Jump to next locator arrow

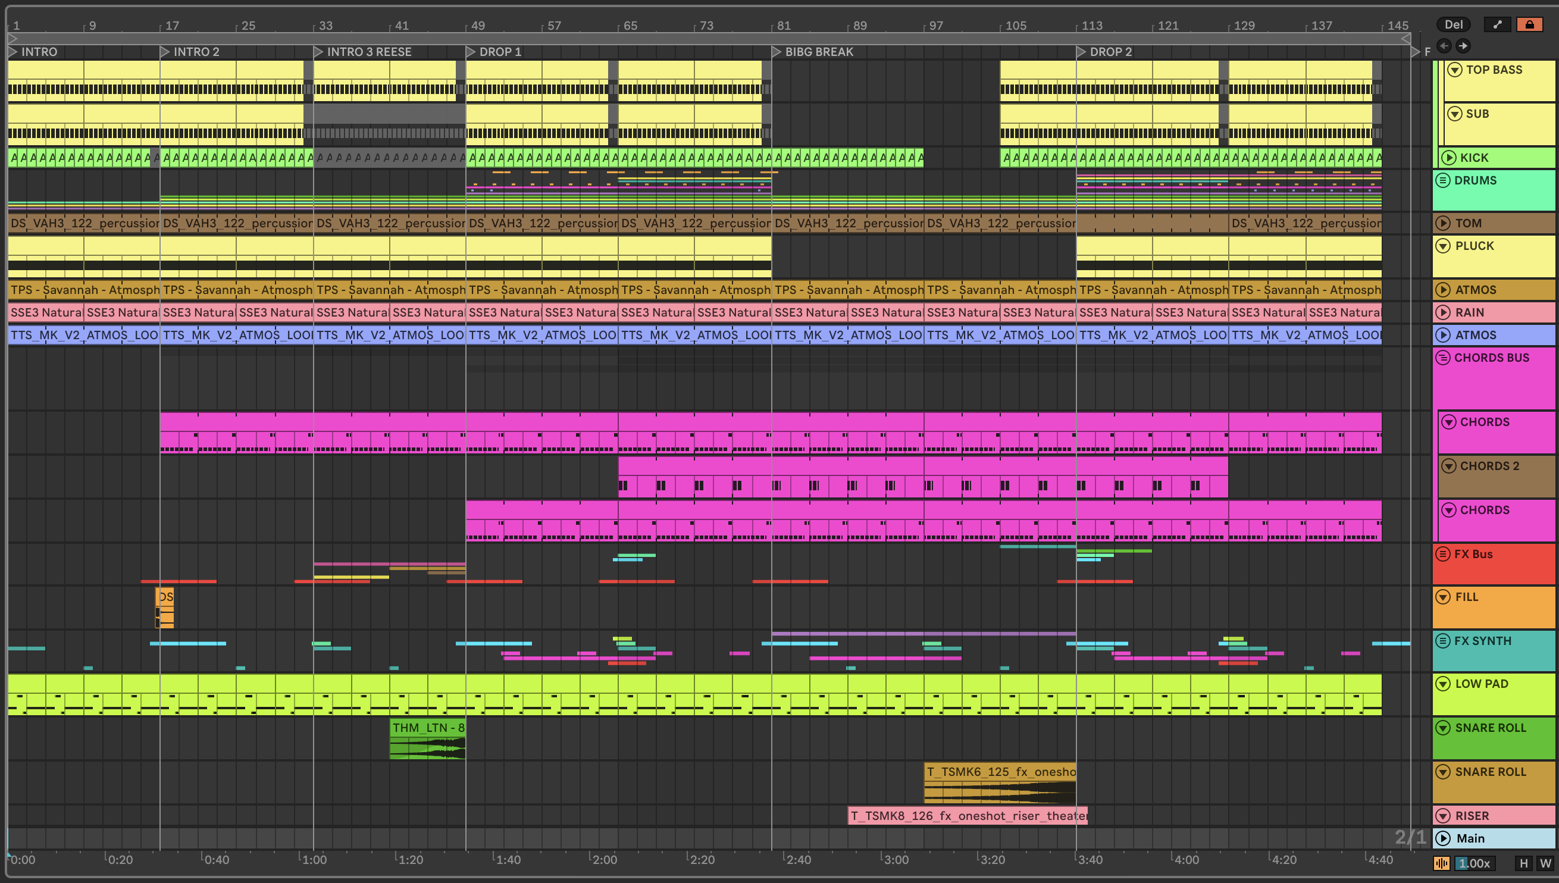click(1463, 45)
